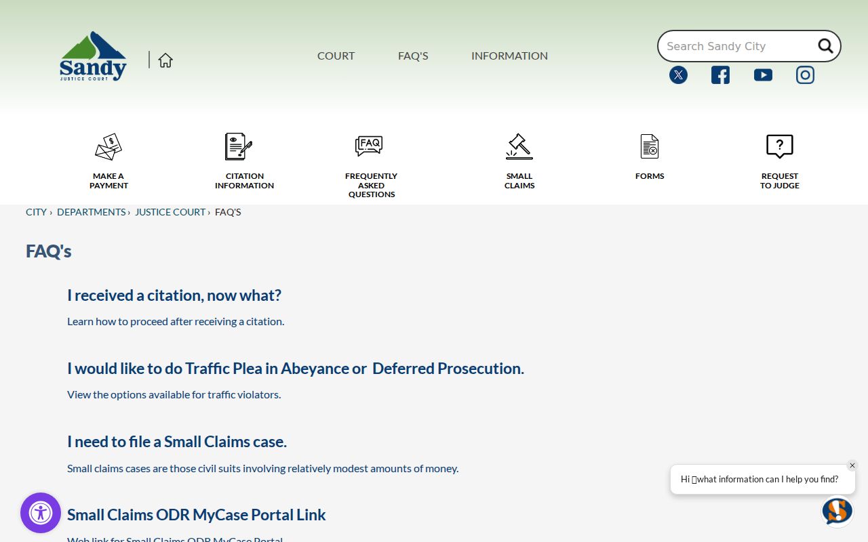This screenshot has width=868, height=542.
Task: Go to JUSTICE COURT breadcrumb
Action: pyautogui.click(x=170, y=212)
